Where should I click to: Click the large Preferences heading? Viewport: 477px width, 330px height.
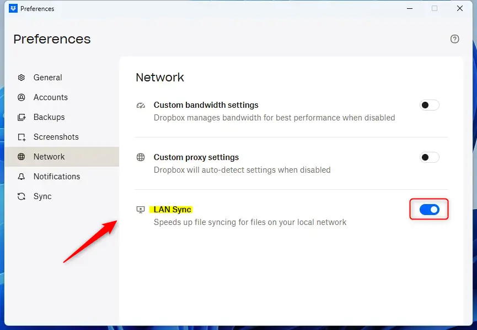[52, 39]
